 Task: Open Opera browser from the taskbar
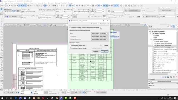coord(43,98)
